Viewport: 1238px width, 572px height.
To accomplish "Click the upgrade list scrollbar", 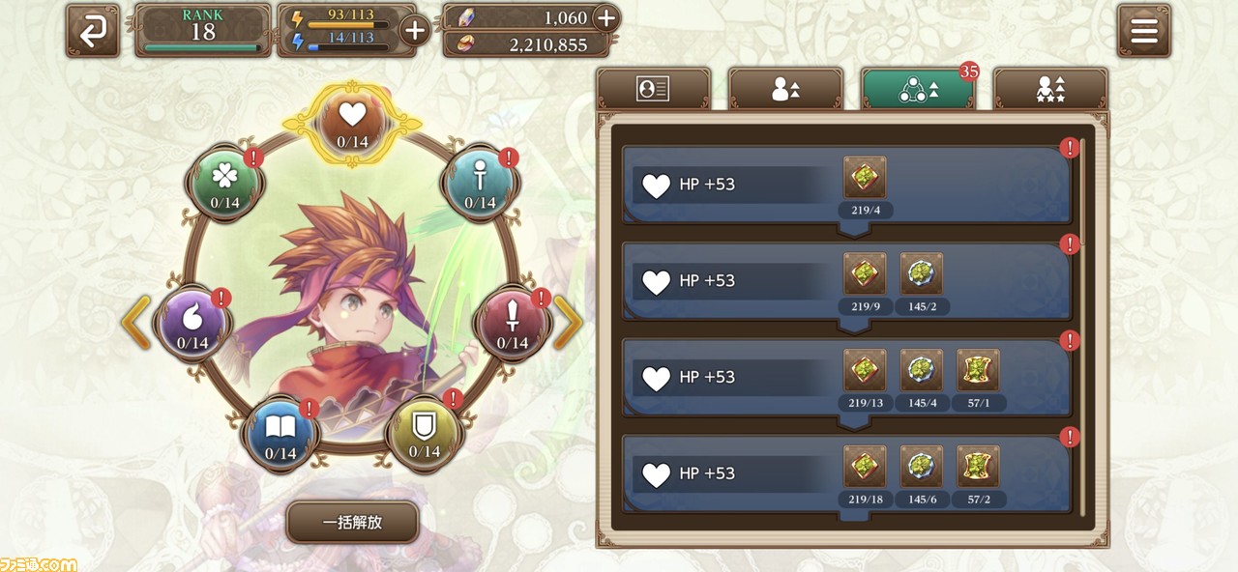I will [x=1082, y=329].
